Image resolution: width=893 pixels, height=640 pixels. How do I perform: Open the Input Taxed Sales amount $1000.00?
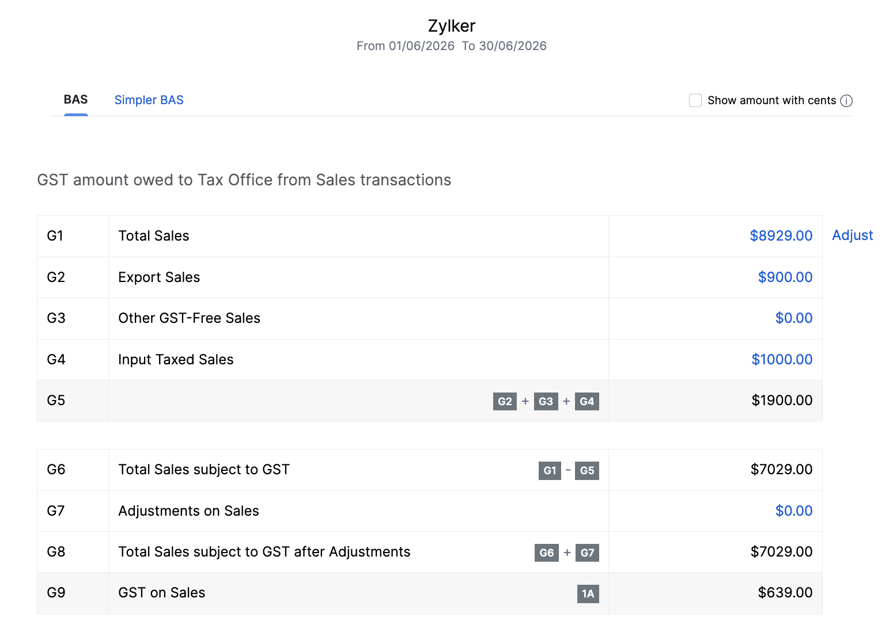[x=782, y=360]
